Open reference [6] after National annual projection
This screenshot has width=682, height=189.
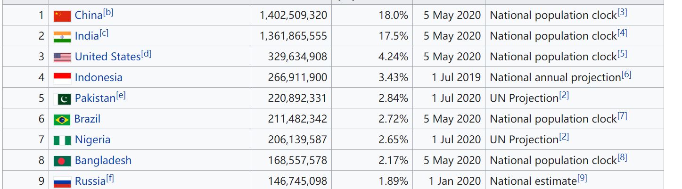pos(626,75)
